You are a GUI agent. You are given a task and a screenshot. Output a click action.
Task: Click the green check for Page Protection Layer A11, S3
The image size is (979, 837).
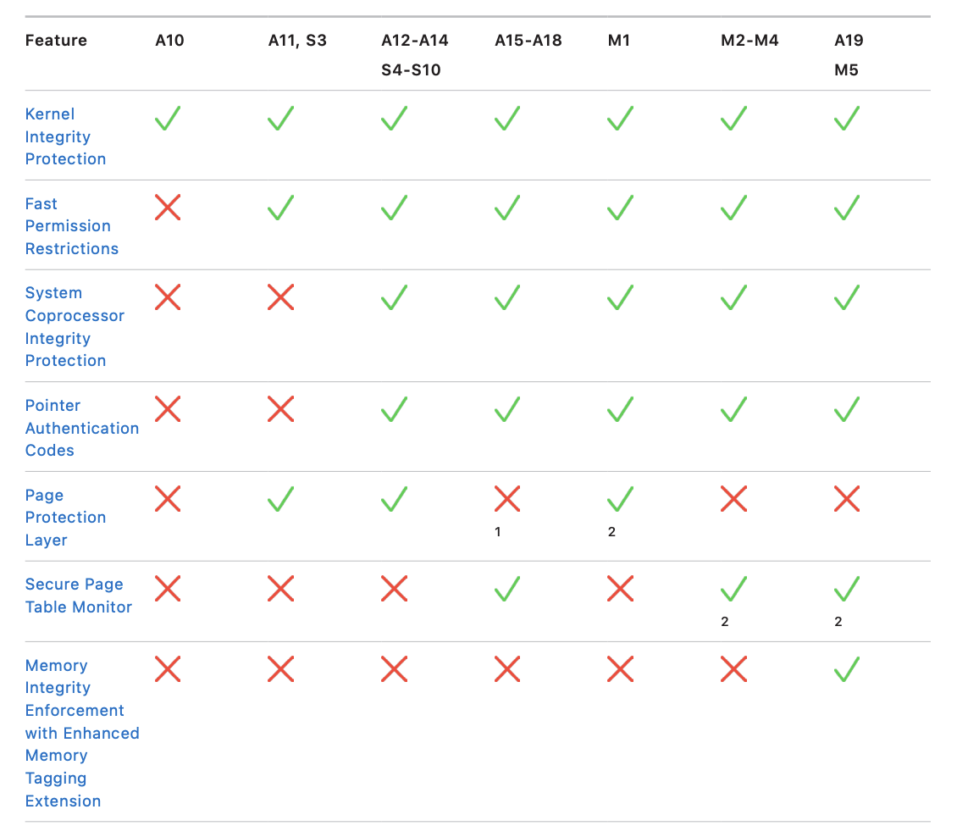pos(280,499)
